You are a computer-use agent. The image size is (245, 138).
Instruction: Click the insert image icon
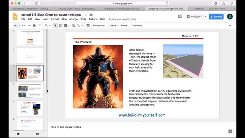66,25
